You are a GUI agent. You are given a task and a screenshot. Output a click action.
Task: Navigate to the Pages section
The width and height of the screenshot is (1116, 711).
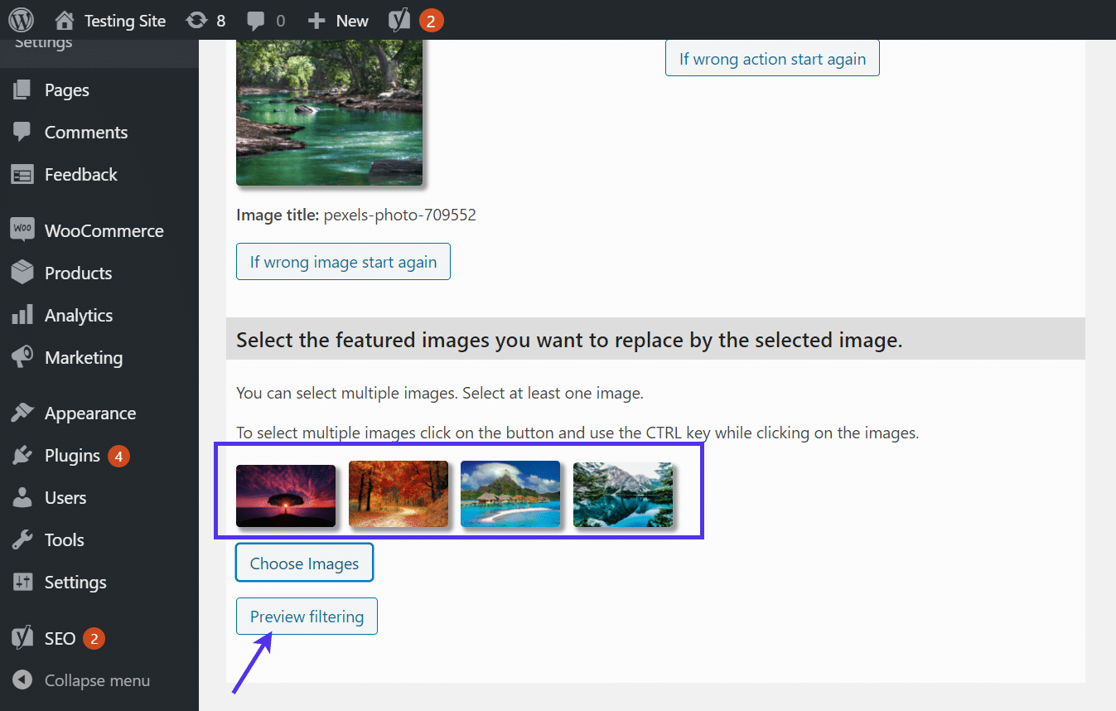pyautogui.click(x=66, y=89)
